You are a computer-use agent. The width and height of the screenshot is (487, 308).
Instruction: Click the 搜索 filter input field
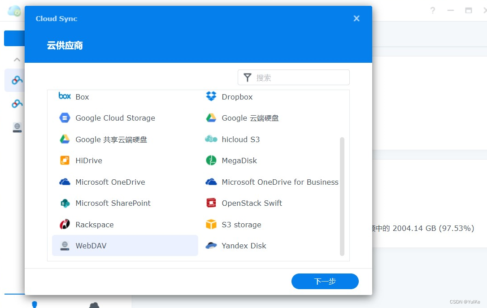click(294, 77)
